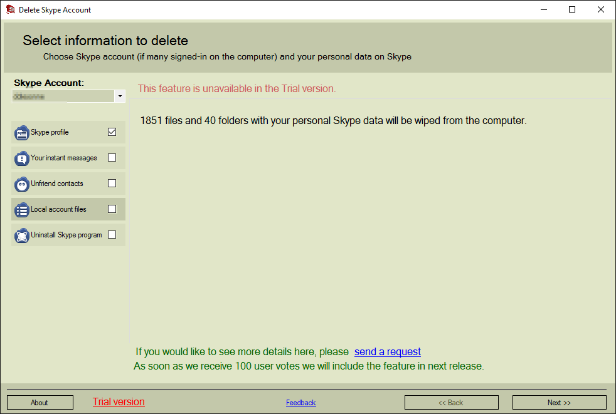Click the instant messages speech bubble icon
The height and width of the screenshot is (414, 616).
[x=22, y=158]
